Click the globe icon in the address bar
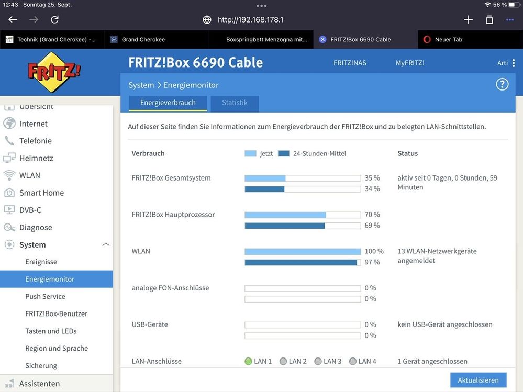Screen dimensions: 523x392 (x=207, y=20)
